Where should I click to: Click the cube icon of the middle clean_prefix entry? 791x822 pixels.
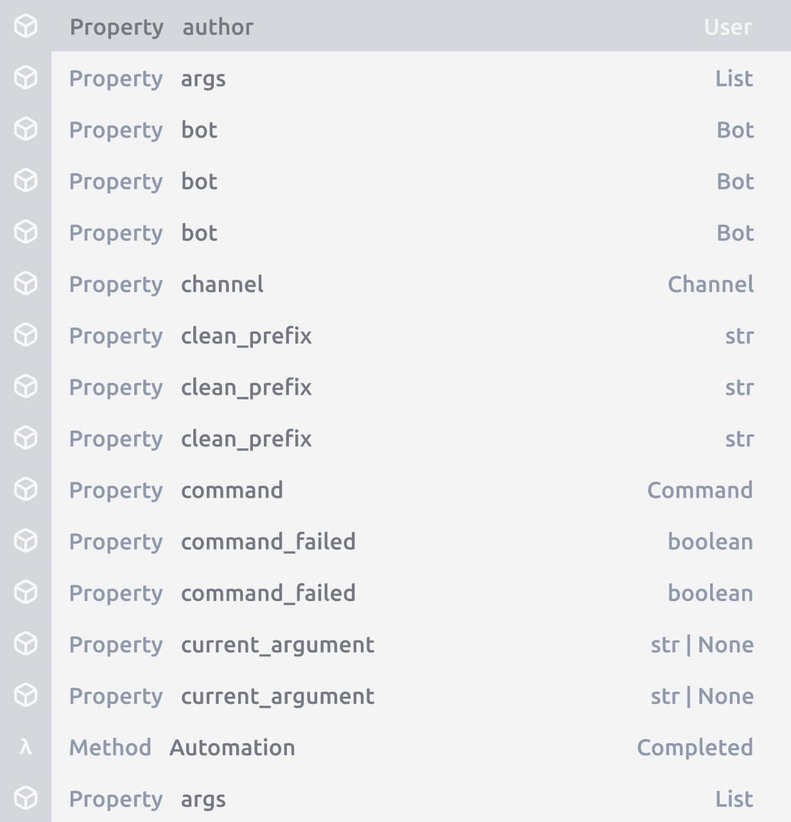point(26,387)
